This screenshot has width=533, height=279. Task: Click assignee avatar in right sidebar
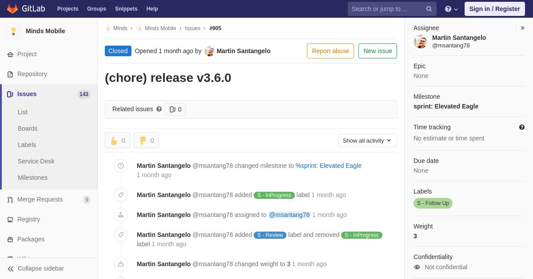(420, 42)
